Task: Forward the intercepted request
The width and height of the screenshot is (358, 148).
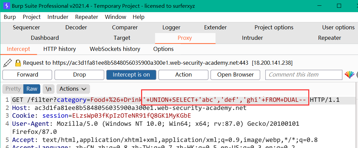Action: (x=27, y=75)
